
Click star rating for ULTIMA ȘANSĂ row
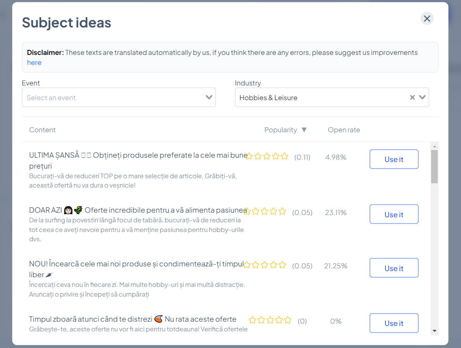coord(267,157)
